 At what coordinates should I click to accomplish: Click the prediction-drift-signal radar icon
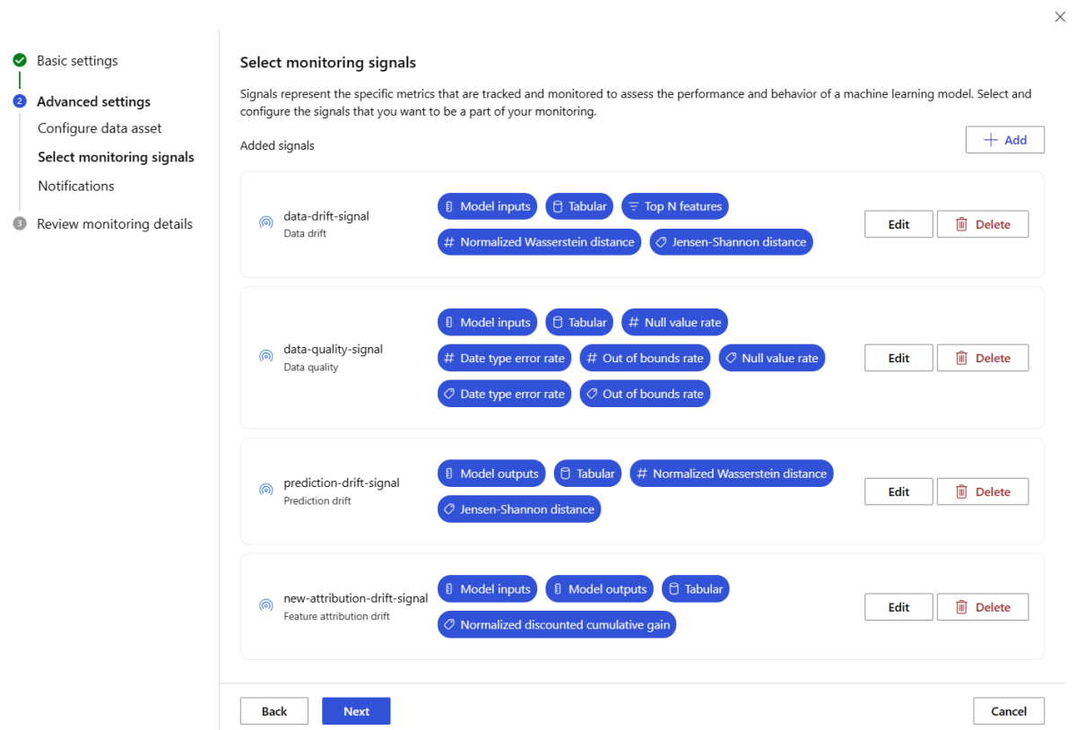coord(266,491)
